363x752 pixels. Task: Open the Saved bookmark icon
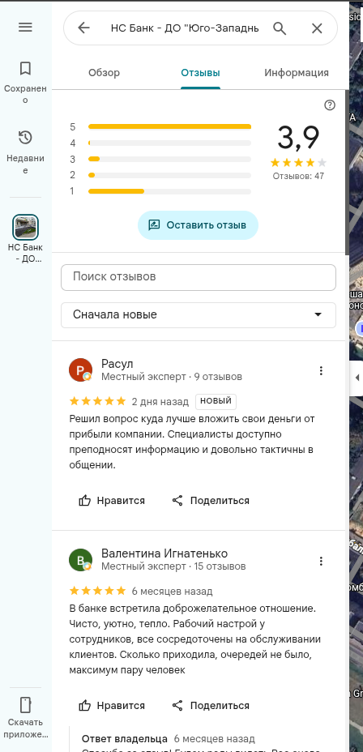[x=25, y=69]
